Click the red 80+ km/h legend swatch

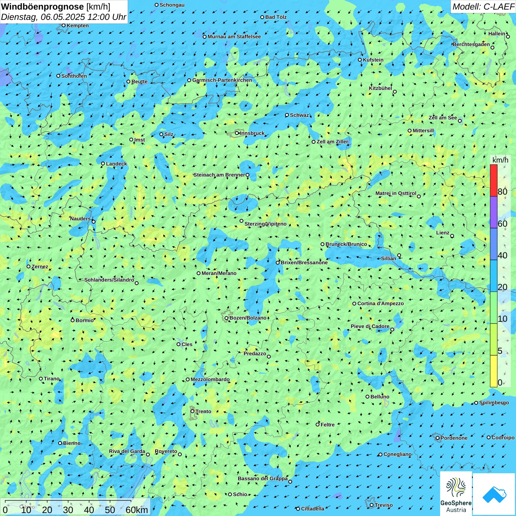(x=494, y=180)
